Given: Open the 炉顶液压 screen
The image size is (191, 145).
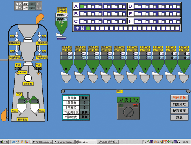Looking at the screenshot, I should pos(179,111).
